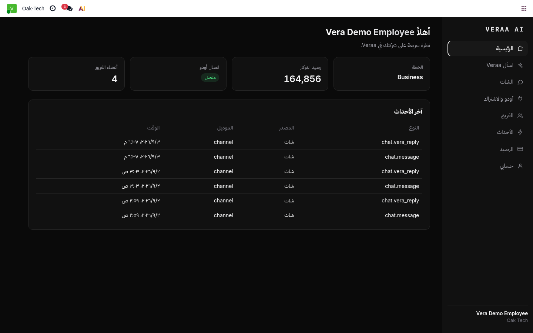The image size is (533, 333).
Task: Click the people icon beside الفريق
Action: pyautogui.click(x=520, y=115)
